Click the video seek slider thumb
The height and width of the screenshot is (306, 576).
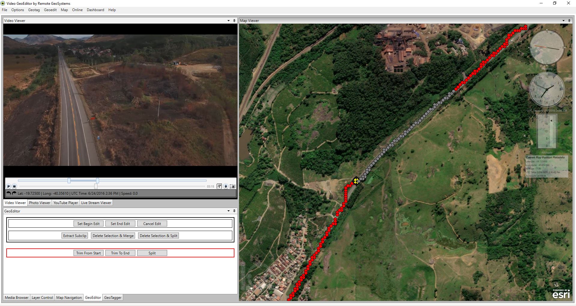(96, 186)
